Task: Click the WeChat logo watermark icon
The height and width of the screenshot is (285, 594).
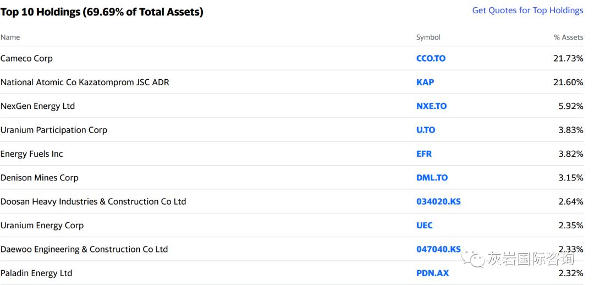Action: tap(472, 259)
